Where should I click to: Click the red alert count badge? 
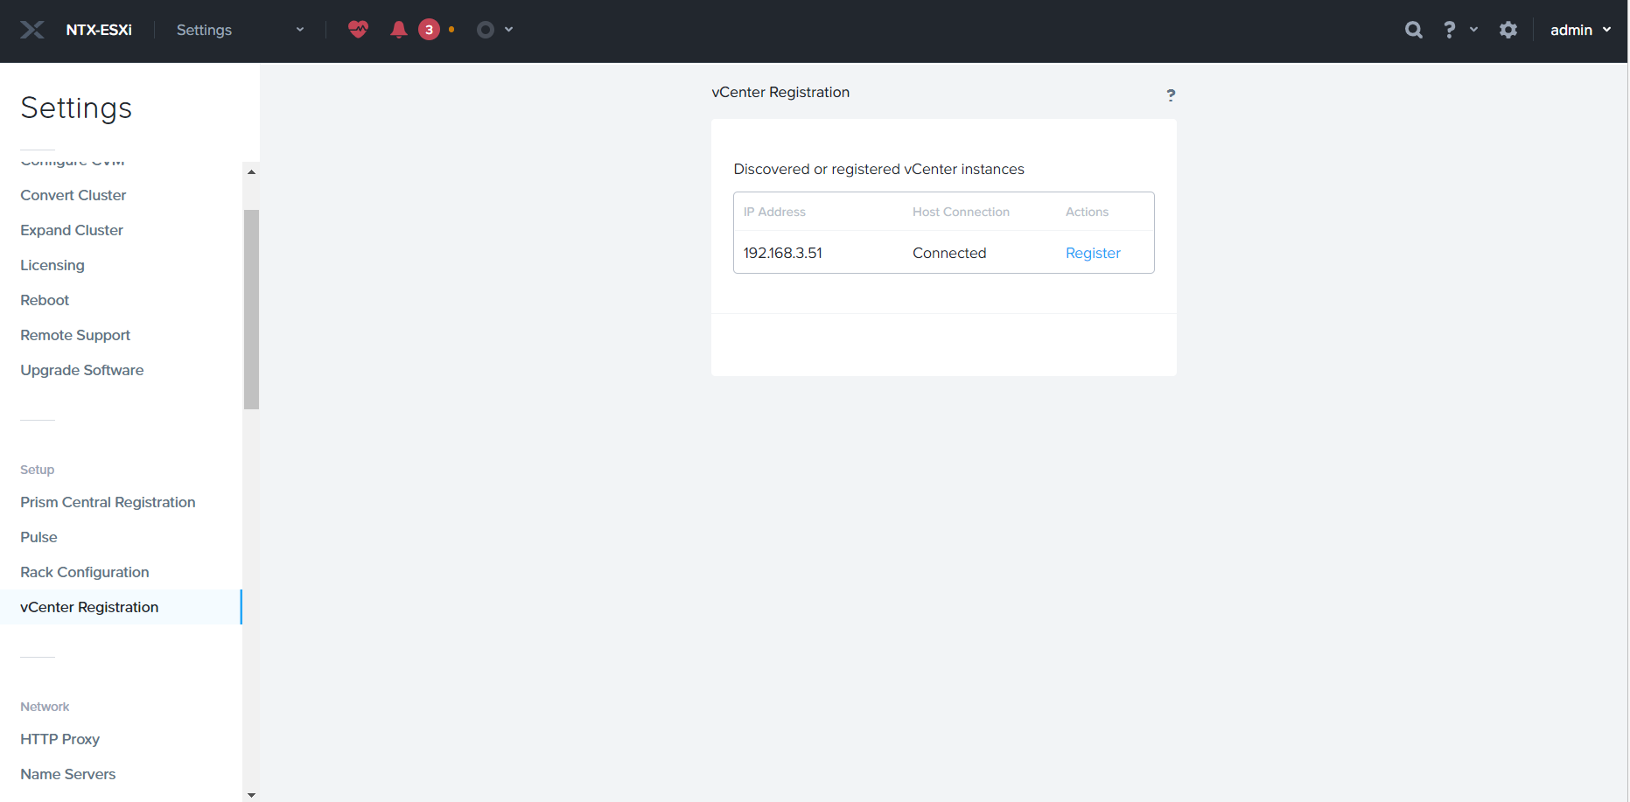[x=429, y=30]
